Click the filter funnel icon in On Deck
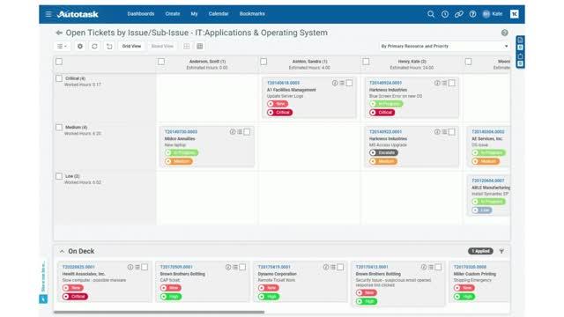This screenshot has height=317, width=564. tap(501, 251)
